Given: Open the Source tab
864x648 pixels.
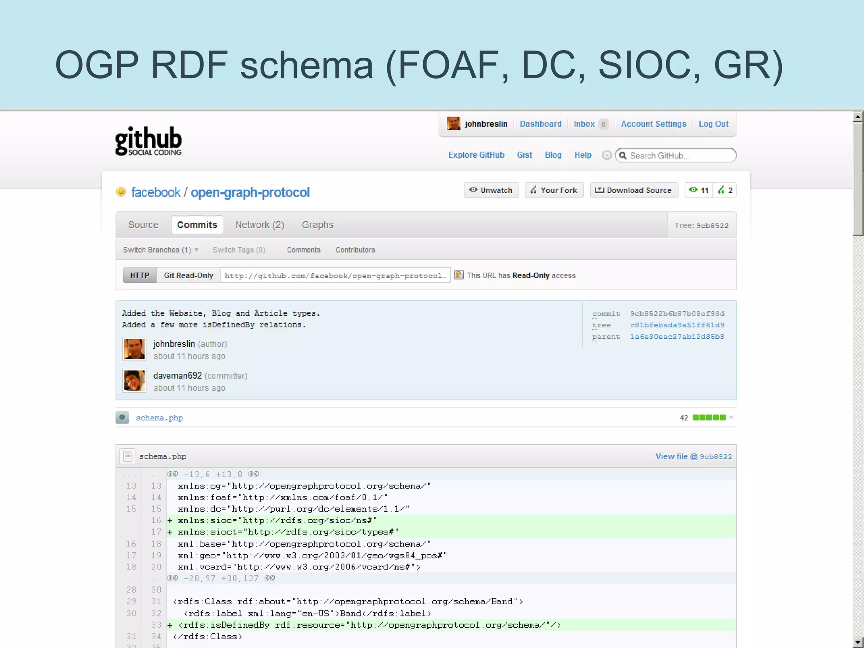Looking at the screenshot, I should tap(143, 225).
